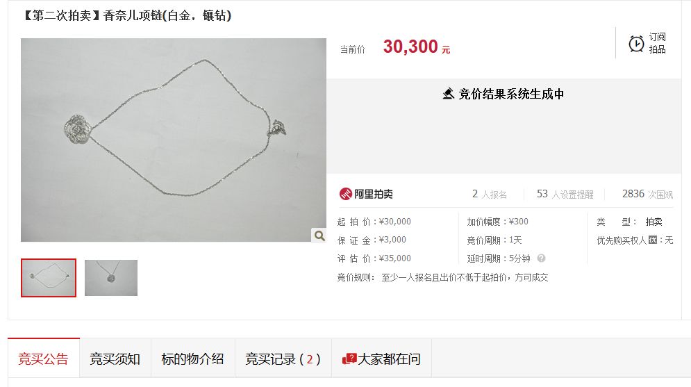Click the alarm clock subscribe icon
Screen dimensions: 691x387
tap(636, 44)
